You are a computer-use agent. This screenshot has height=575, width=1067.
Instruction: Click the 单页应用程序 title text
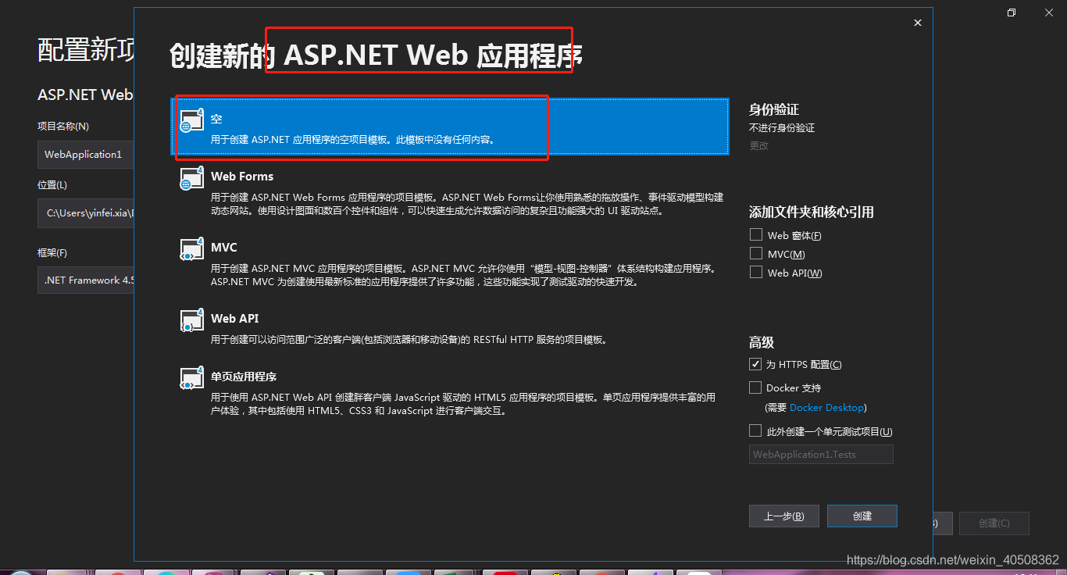click(x=244, y=377)
